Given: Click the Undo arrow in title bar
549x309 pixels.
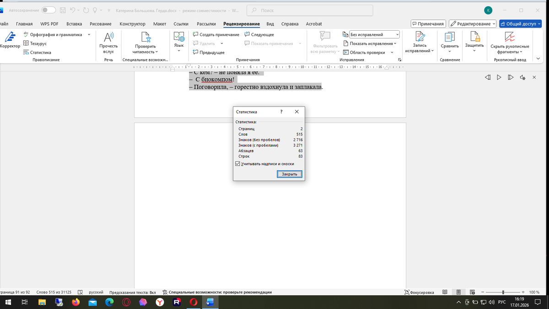Looking at the screenshot, I should pyautogui.click(x=72, y=10).
